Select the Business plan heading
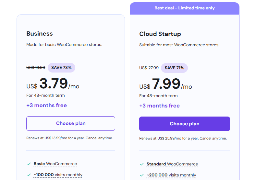 pos(40,34)
